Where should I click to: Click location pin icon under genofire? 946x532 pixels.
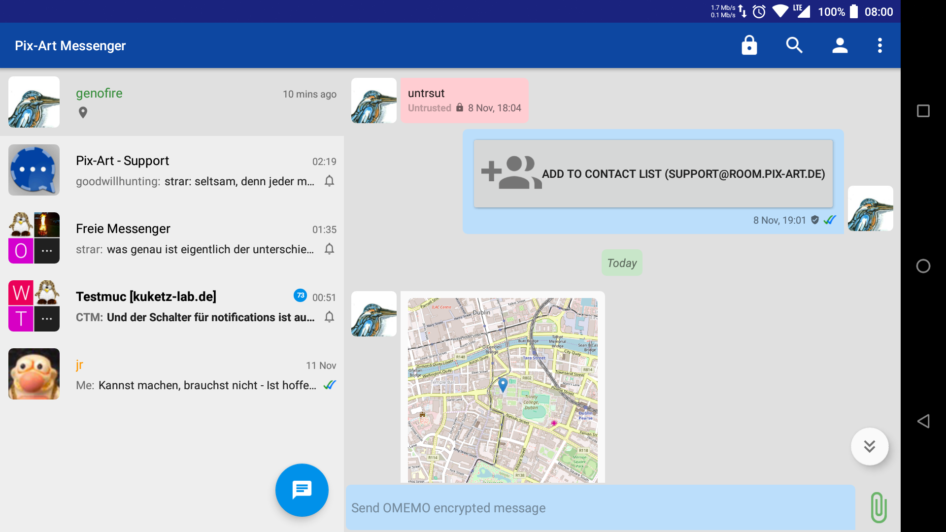pos(83,113)
